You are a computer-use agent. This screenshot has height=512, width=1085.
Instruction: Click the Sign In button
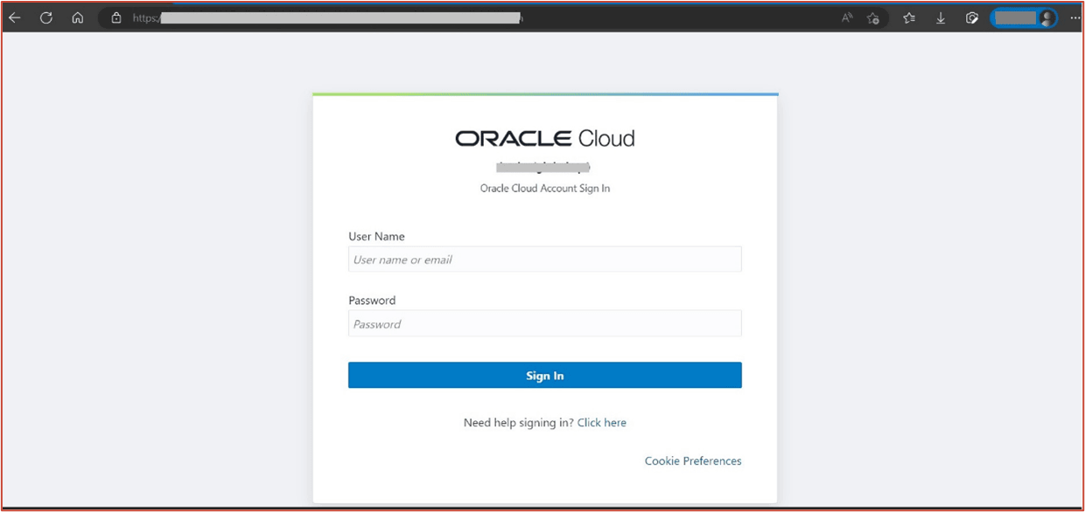coord(544,375)
